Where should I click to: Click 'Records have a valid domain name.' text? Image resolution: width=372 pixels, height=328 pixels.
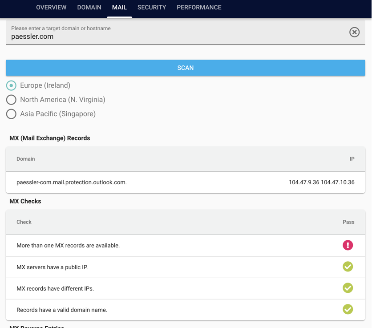[62, 310]
